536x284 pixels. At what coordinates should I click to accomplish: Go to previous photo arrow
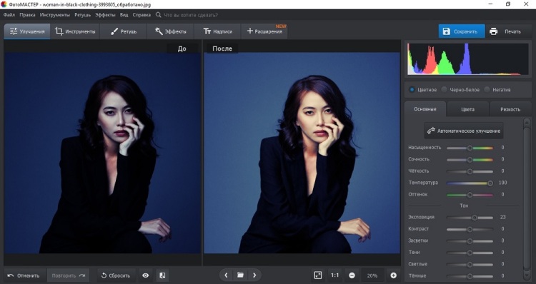226,275
